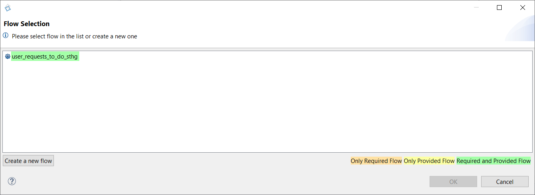
Task: Click the Flow Selection heading
Action: click(x=27, y=24)
